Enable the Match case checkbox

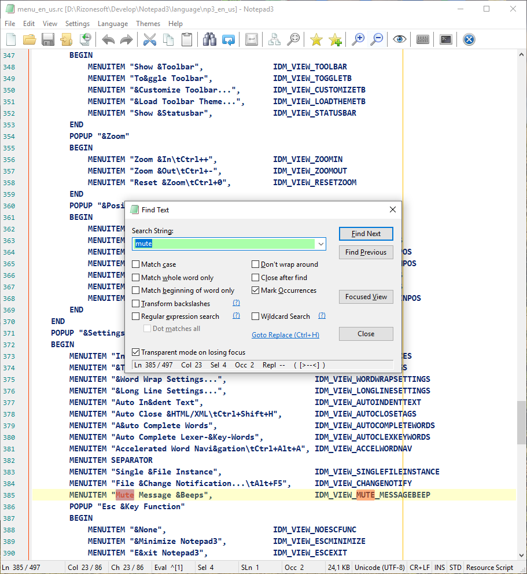pyautogui.click(x=137, y=264)
